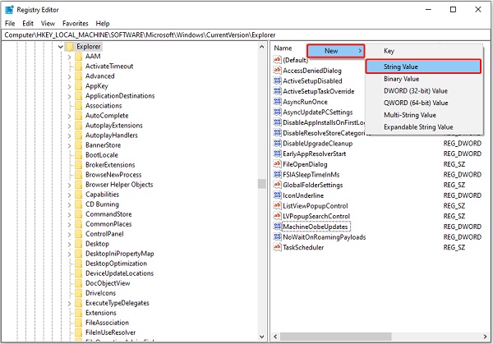Choose DWORD (32-bit) Value option

point(423,91)
